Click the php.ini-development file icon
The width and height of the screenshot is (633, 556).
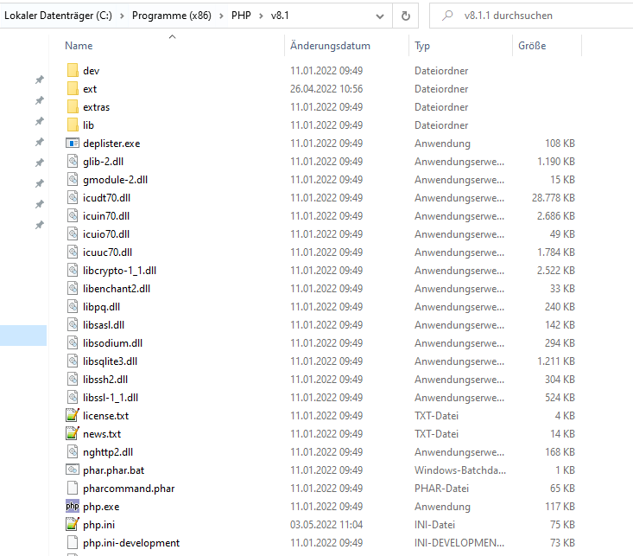[73, 543]
